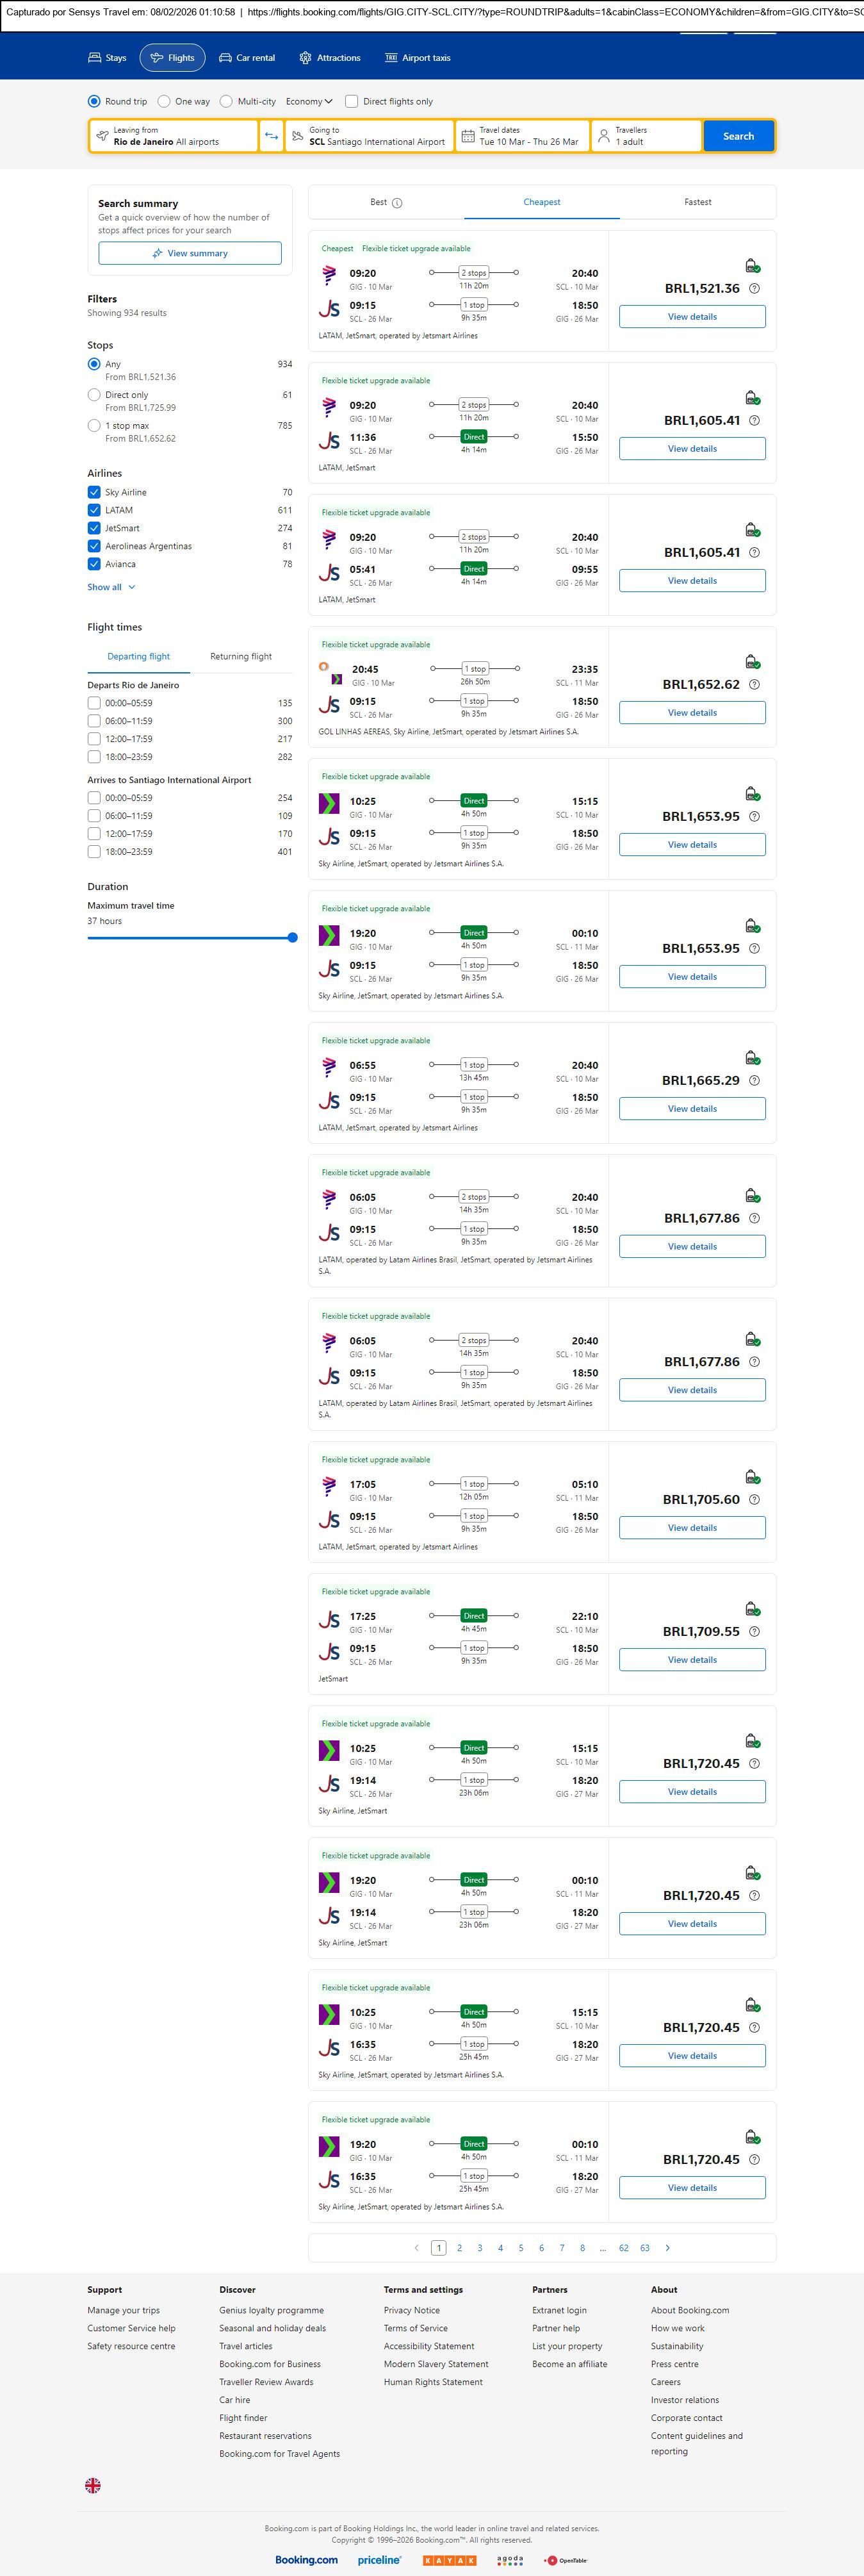Open the Travellers selector
The height and width of the screenshot is (2576, 864).
[646, 136]
